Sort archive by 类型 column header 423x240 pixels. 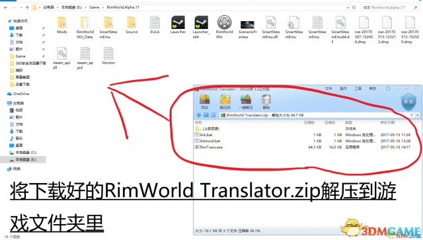(348, 122)
